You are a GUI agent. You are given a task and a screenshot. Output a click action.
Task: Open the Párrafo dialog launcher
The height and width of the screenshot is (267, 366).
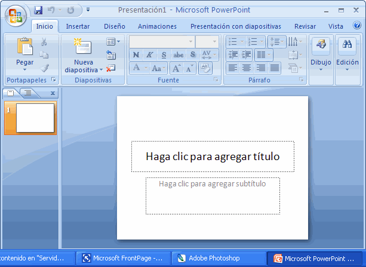pos(302,80)
